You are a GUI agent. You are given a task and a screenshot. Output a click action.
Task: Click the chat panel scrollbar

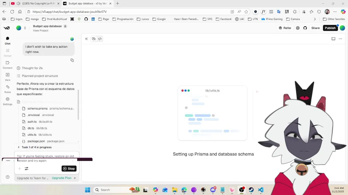tap(79, 105)
